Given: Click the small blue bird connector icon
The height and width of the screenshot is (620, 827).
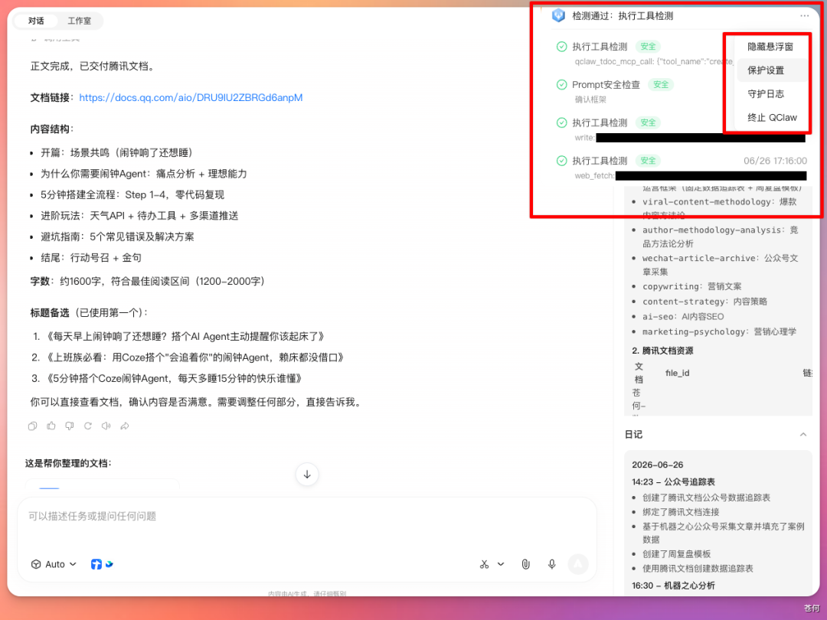Looking at the screenshot, I should pyautogui.click(x=110, y=564).
